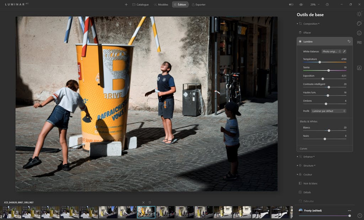Click the main photo canvas
Image resolution: width=364 pixels, height=220 pixels.
[146, 104]
